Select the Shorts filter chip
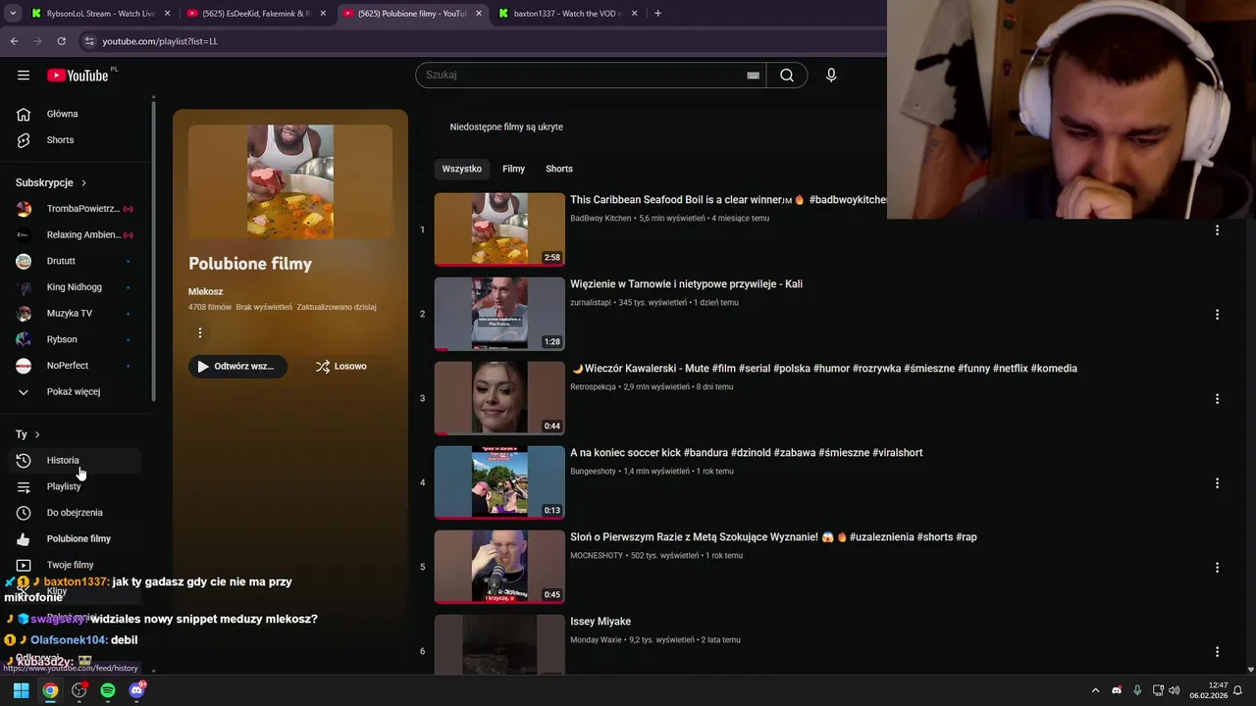The width and height of the screenshot is (1256, 706). (558, 169)
